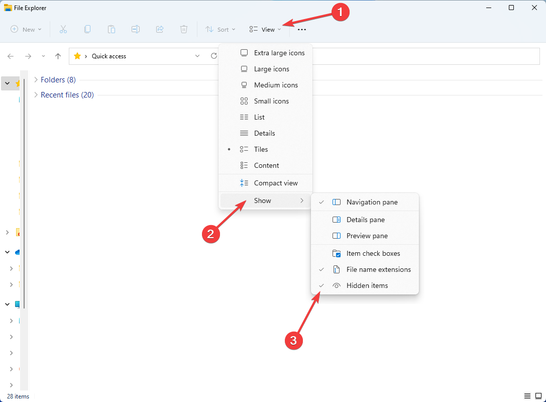Open the Sort dropdown
546x402 pixels.
tap(220, 30)
